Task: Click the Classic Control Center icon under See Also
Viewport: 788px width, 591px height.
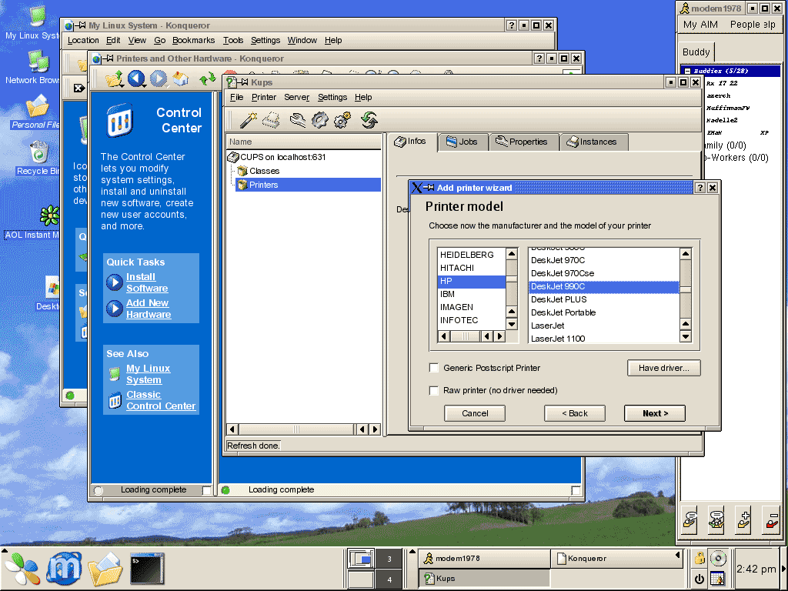Action: (115, 400)
